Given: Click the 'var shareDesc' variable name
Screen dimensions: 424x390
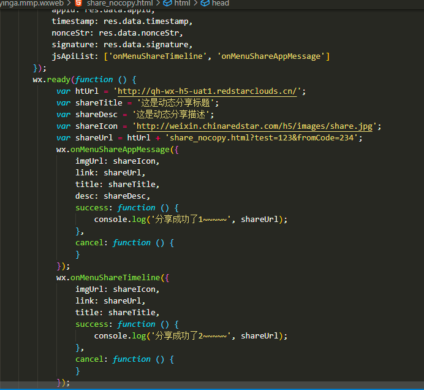Looking at the screenshot, I should (97, 115).
